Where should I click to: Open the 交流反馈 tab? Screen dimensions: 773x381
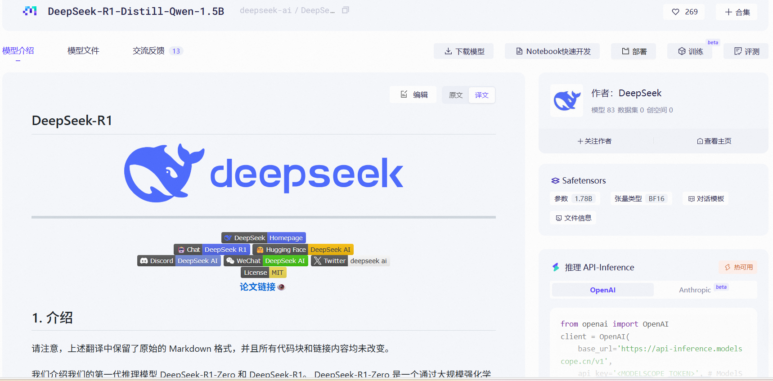coord(148,51)
